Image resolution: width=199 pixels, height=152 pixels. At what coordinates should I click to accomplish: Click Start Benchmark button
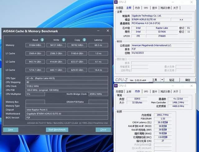[x=57, y=130]
